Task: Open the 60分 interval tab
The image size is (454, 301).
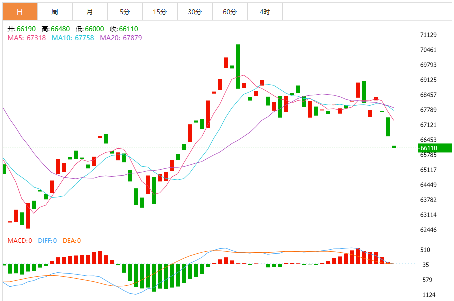Action: [230, 12]
